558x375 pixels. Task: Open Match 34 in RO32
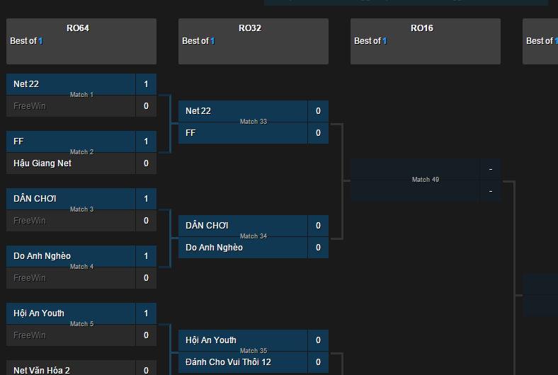pyautogui.click(x=254, y=236)
